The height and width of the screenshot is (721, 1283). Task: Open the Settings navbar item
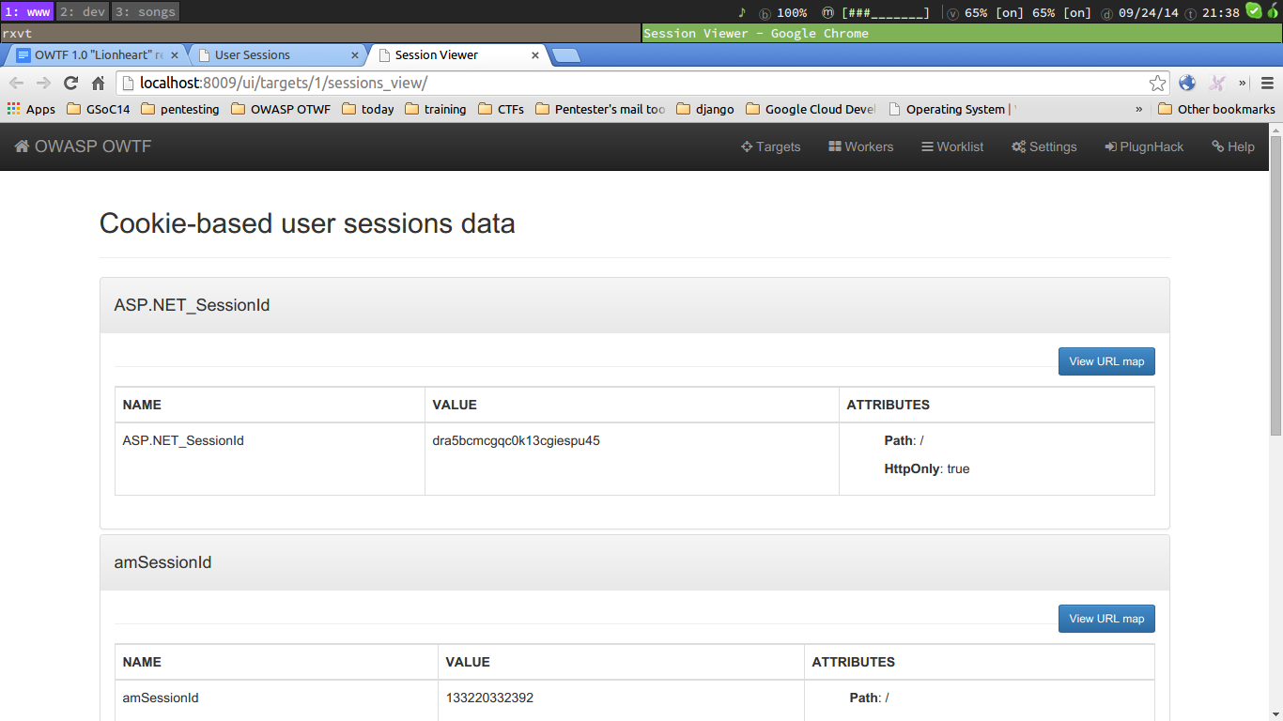point(1044,146)
